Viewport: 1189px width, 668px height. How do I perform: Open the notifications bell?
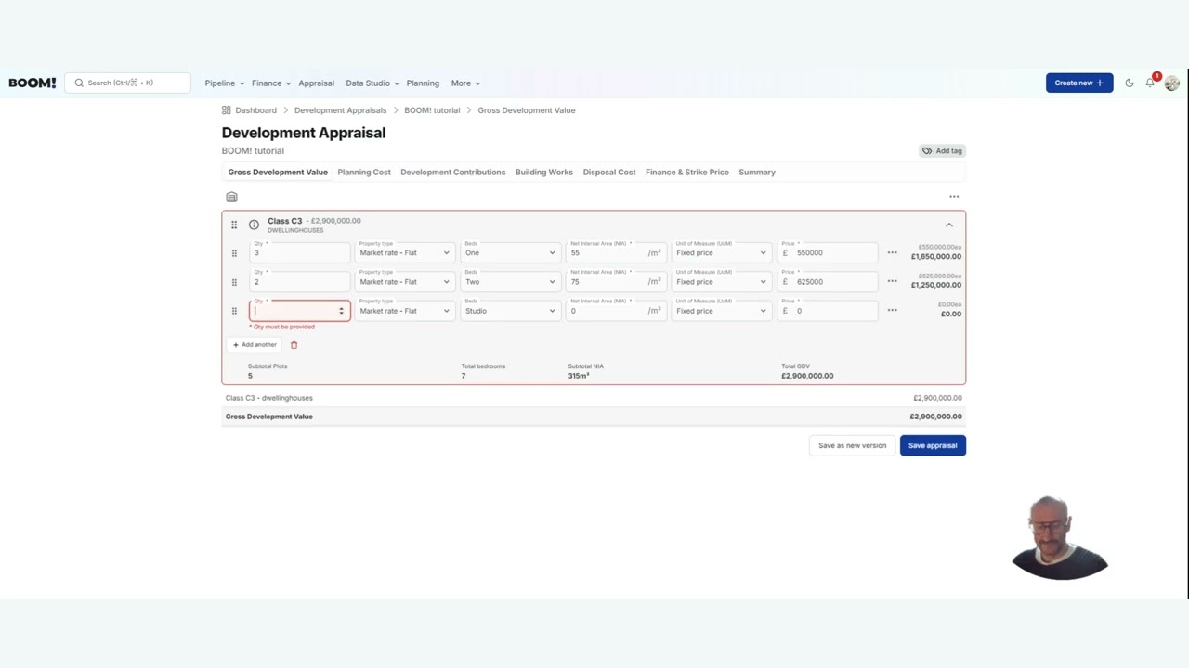tap(1150, 83)
